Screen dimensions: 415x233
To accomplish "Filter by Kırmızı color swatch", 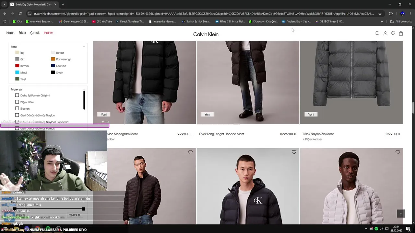I will 17,66.
